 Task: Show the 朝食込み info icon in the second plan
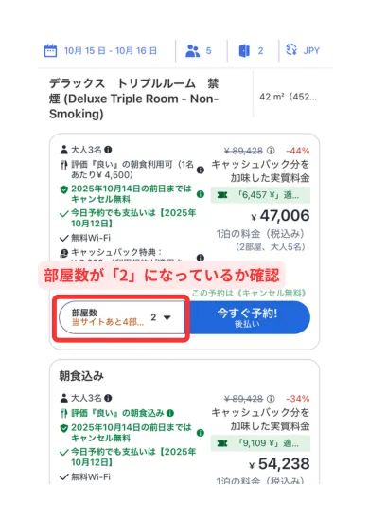click(170, 413)
